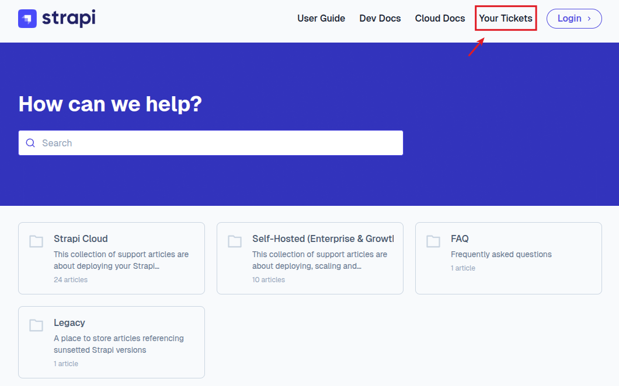Open the Strapi Cloud collection title

81,238
